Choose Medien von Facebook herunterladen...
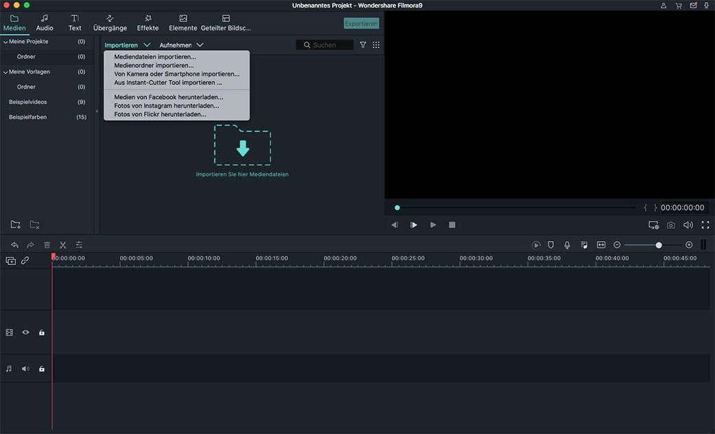This screenshot has width=715, height=434. tap(169, 97)
